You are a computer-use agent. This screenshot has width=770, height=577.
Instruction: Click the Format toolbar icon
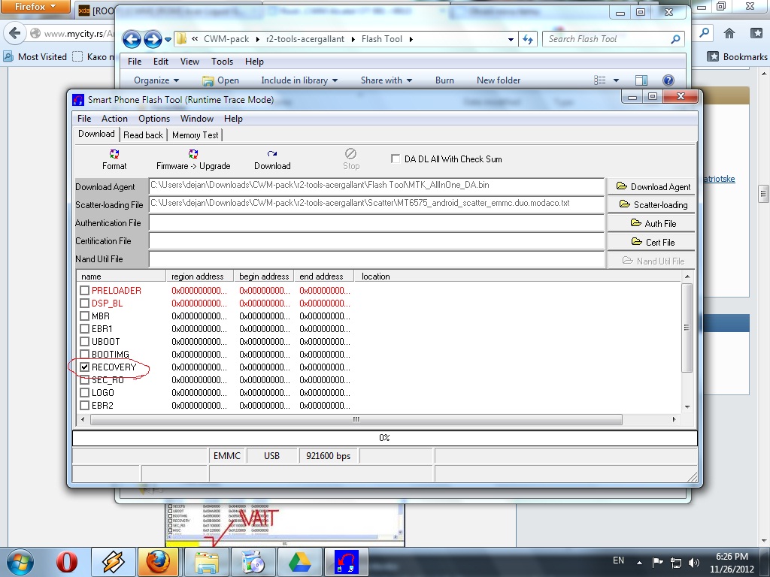(114, 159)
